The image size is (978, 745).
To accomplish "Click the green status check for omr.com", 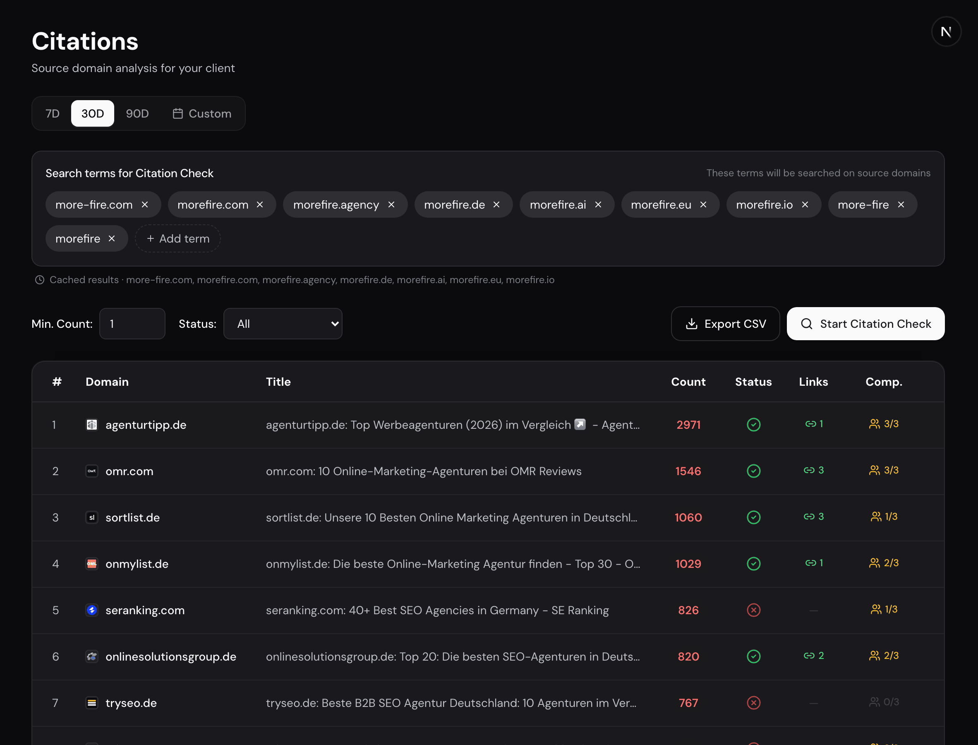I will [753, 471].
